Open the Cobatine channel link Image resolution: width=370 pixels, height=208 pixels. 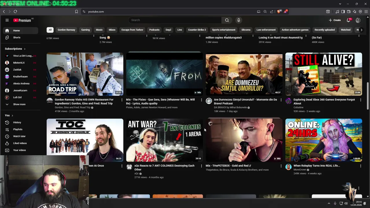298,107
